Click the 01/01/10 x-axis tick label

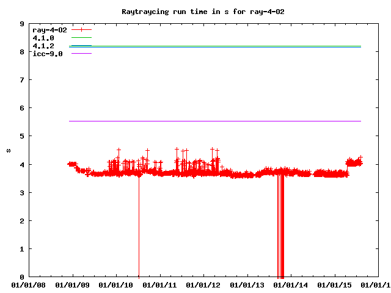117,285
